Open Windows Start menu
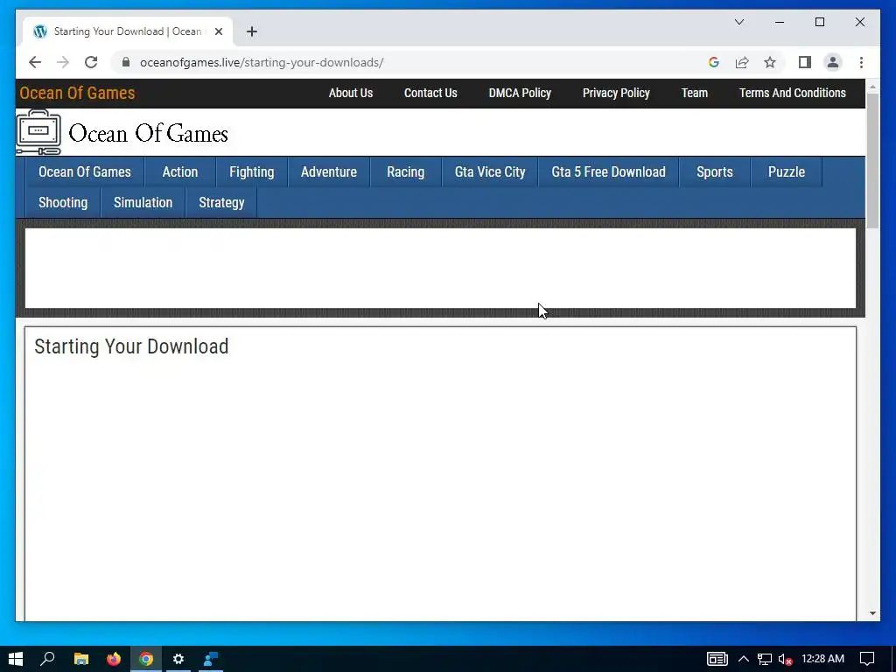 (16, 659)
